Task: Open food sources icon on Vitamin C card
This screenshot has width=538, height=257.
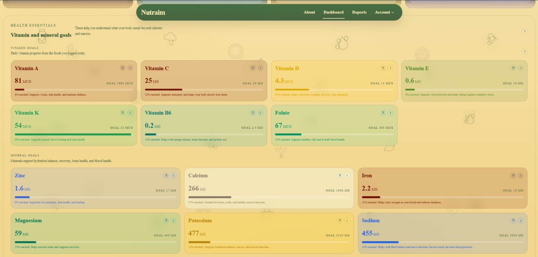Action: tap(253, 68)
